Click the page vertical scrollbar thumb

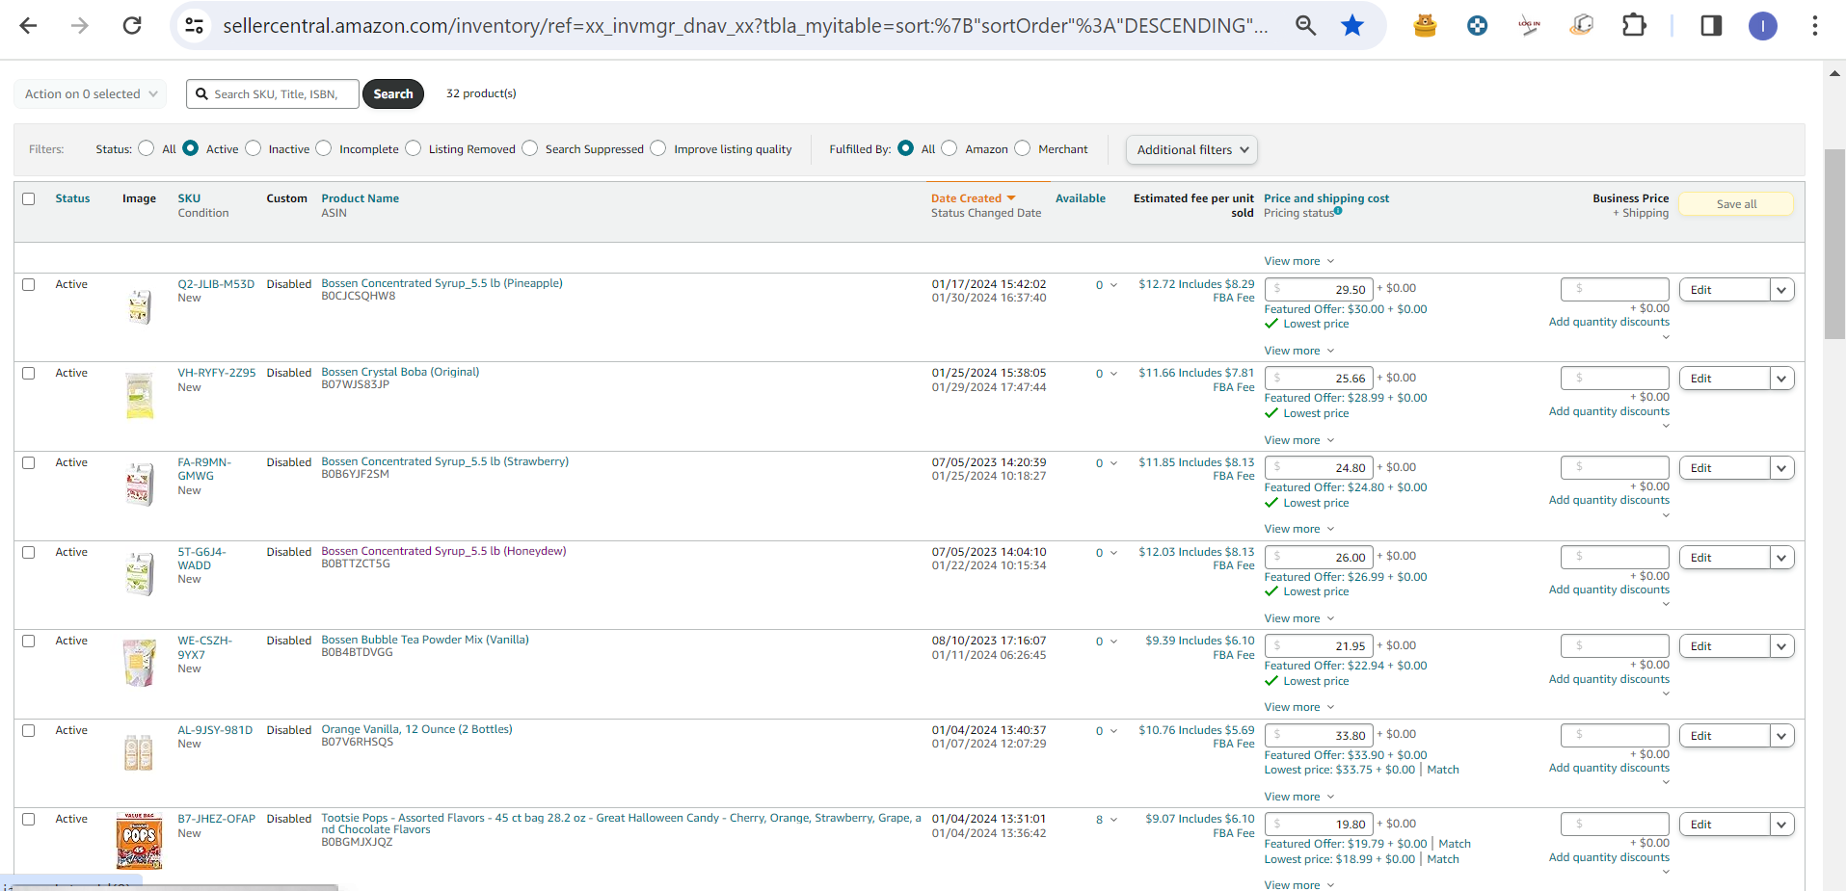(1834, 245)
